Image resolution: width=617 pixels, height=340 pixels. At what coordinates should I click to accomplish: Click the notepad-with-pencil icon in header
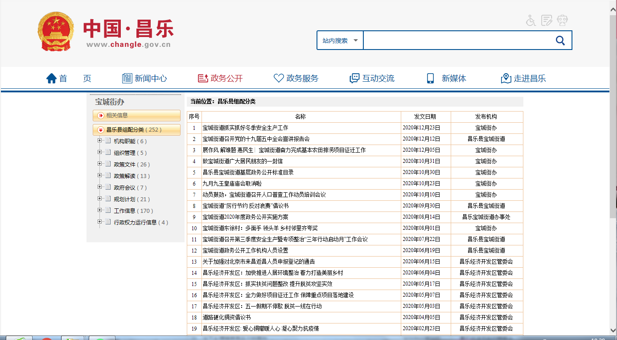(x=547, y=21)
